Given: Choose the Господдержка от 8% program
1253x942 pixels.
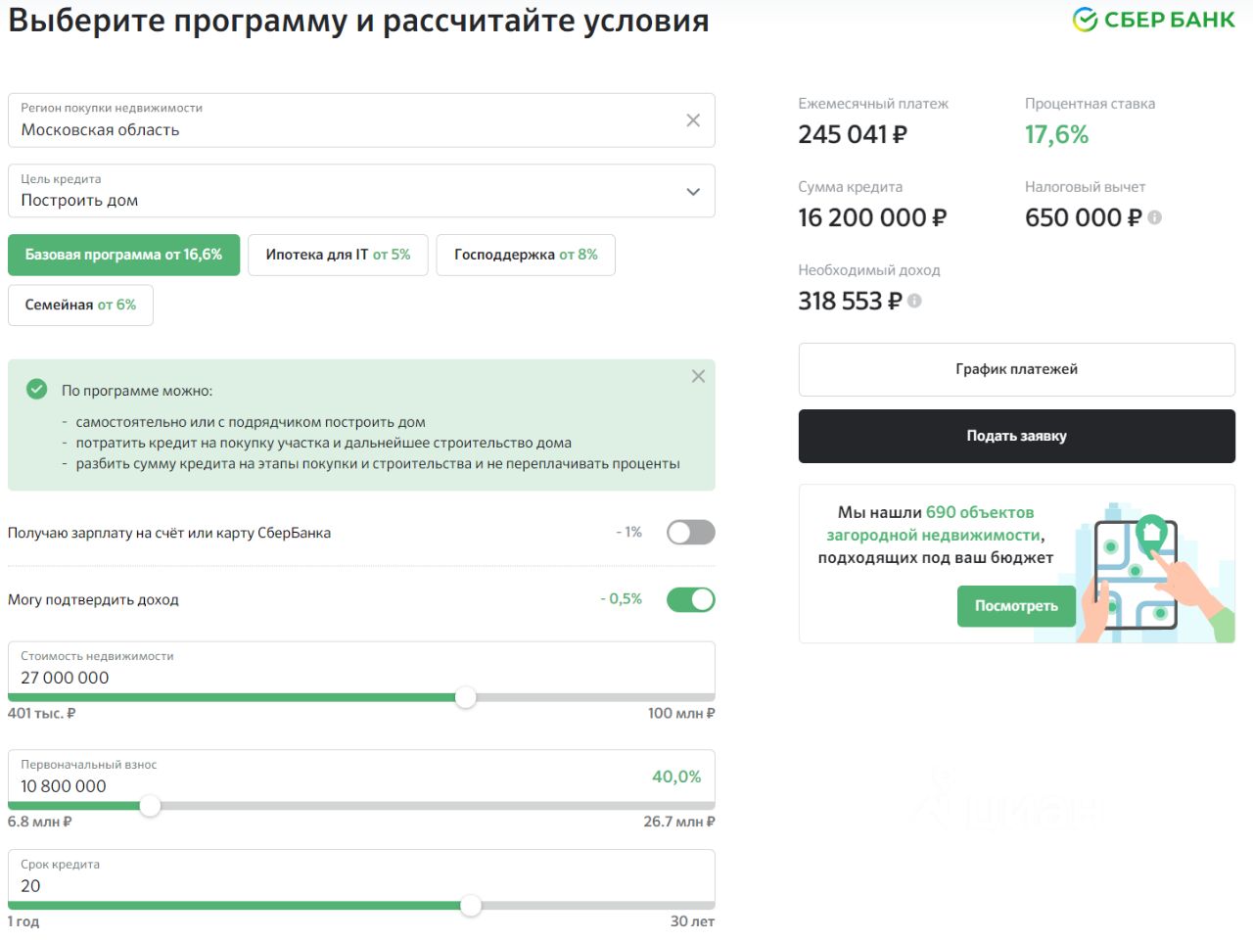Looking at the screenshot, I should [526, 255].
